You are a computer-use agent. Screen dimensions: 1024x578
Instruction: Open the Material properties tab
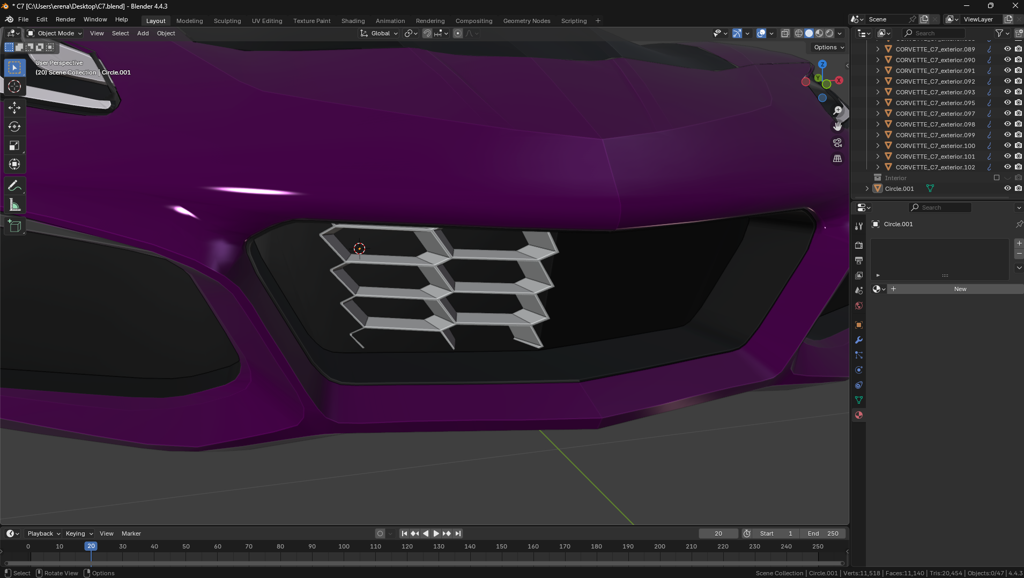pyautogui.click(x=859, y=415)
